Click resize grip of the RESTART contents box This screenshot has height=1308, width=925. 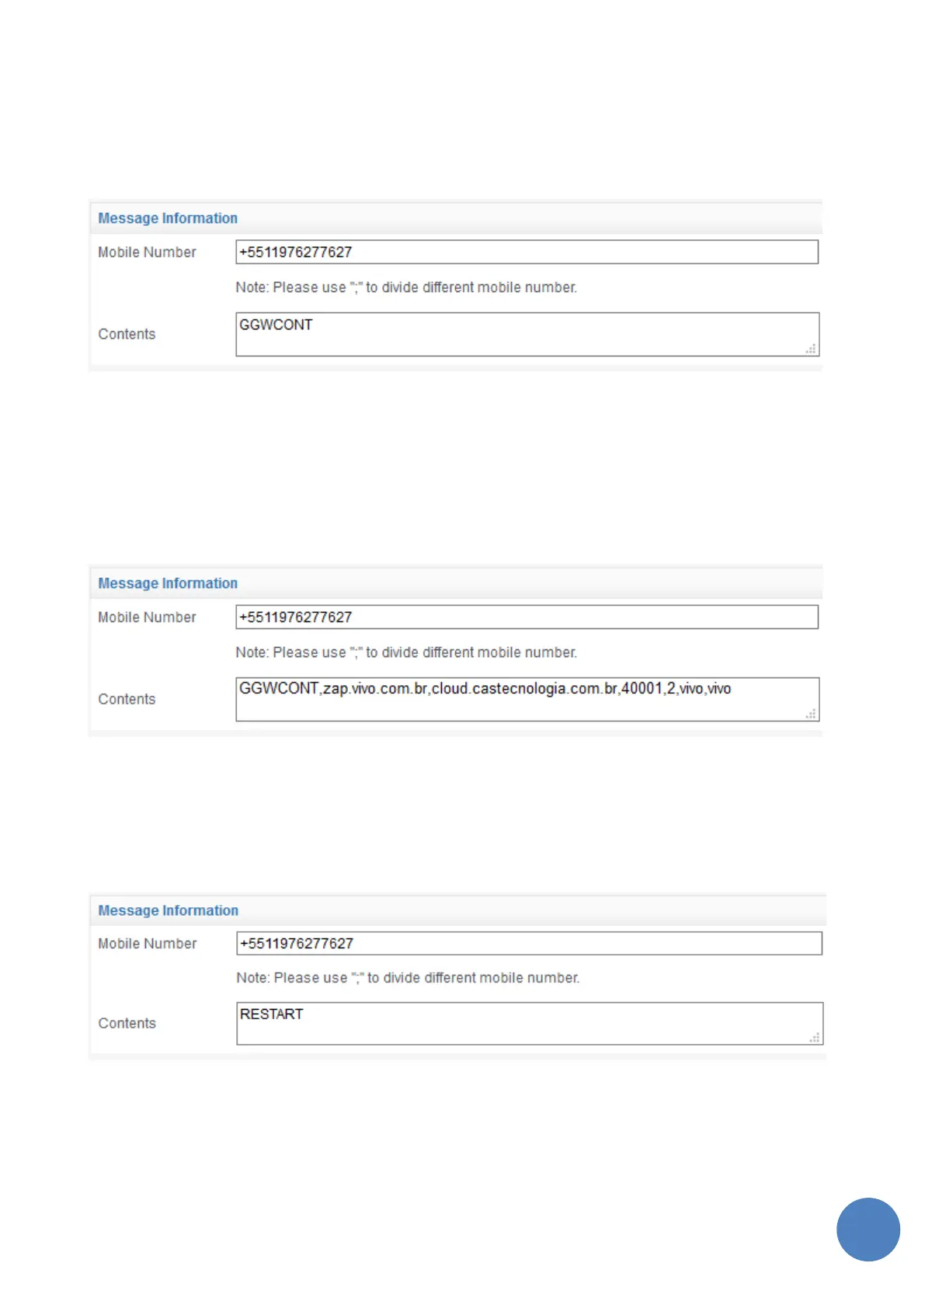pos(814,1038)
